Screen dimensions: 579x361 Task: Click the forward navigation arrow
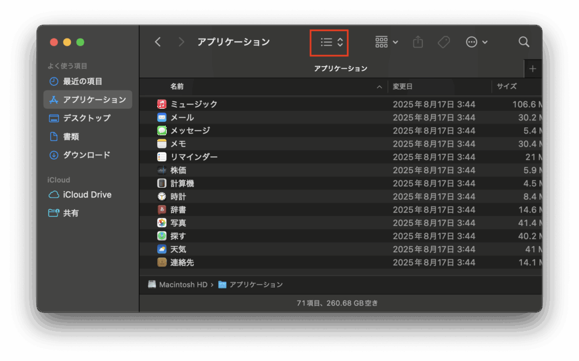(x=181, y=42)
